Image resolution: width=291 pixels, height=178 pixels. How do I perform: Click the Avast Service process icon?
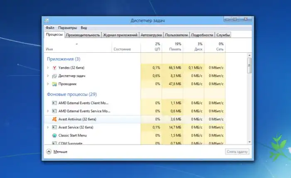(54, 127)
